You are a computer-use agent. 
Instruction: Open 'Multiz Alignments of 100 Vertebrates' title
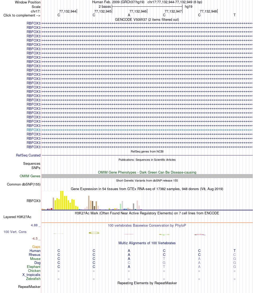[147, 243]
